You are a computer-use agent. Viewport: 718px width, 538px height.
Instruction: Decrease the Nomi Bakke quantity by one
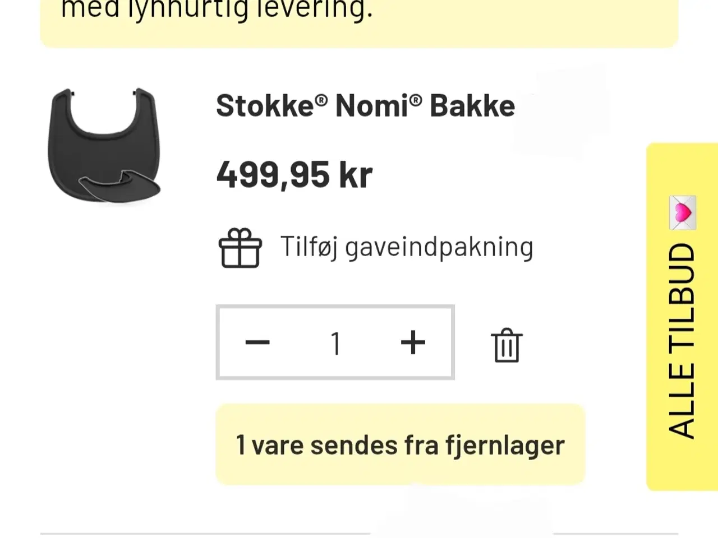pos(257,342)
